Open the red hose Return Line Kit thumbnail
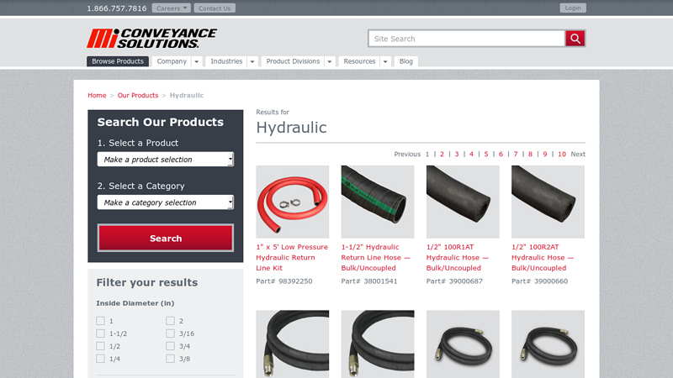 click(x=293, y=202)
